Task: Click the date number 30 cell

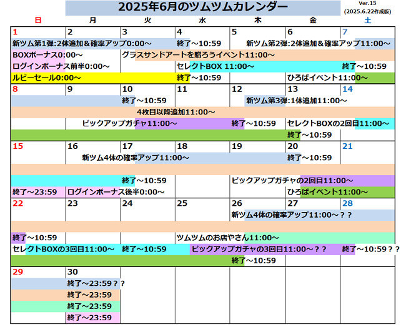Action: click(73, 272)
